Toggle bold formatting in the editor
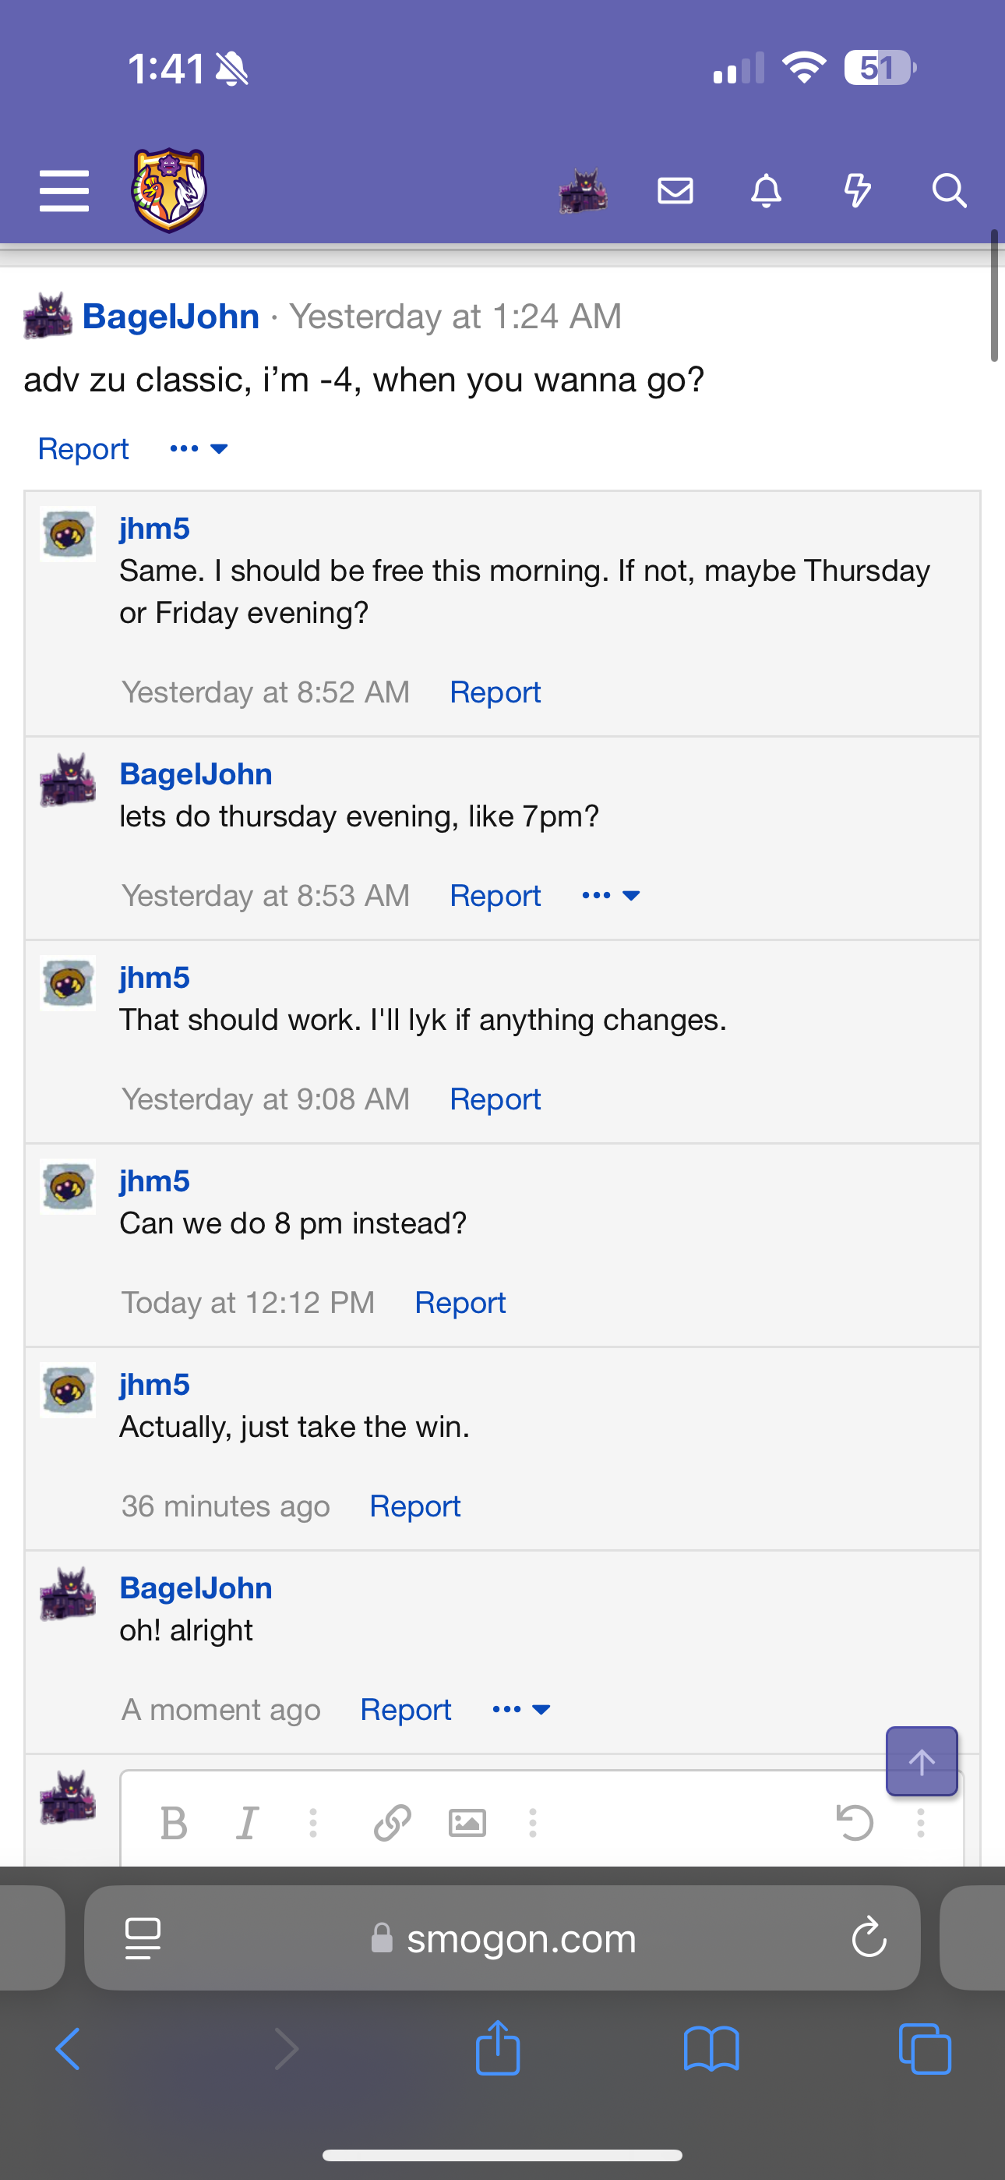The width and height of the screenshot is (1005, 2180). 175,1823
